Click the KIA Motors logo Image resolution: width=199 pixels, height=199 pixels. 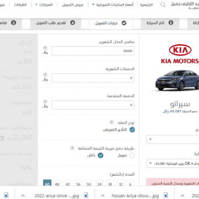pyautogui.click(x=180, y=55)
